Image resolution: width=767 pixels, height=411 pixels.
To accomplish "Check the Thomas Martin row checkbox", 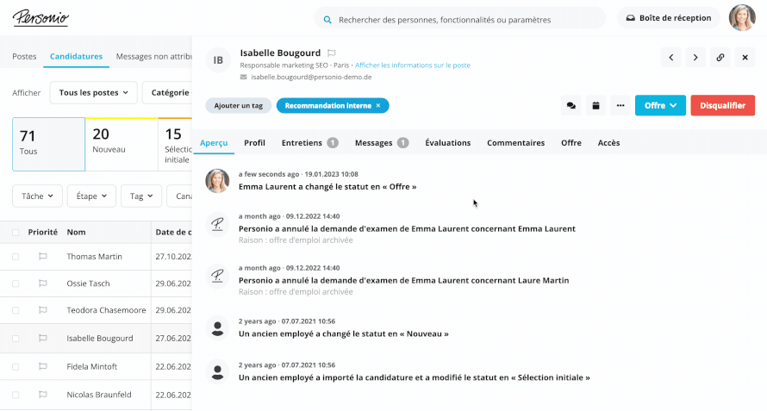I will coord(16,257).
